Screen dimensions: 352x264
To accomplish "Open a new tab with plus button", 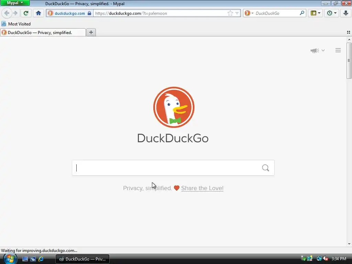I will tap(91, 32).
